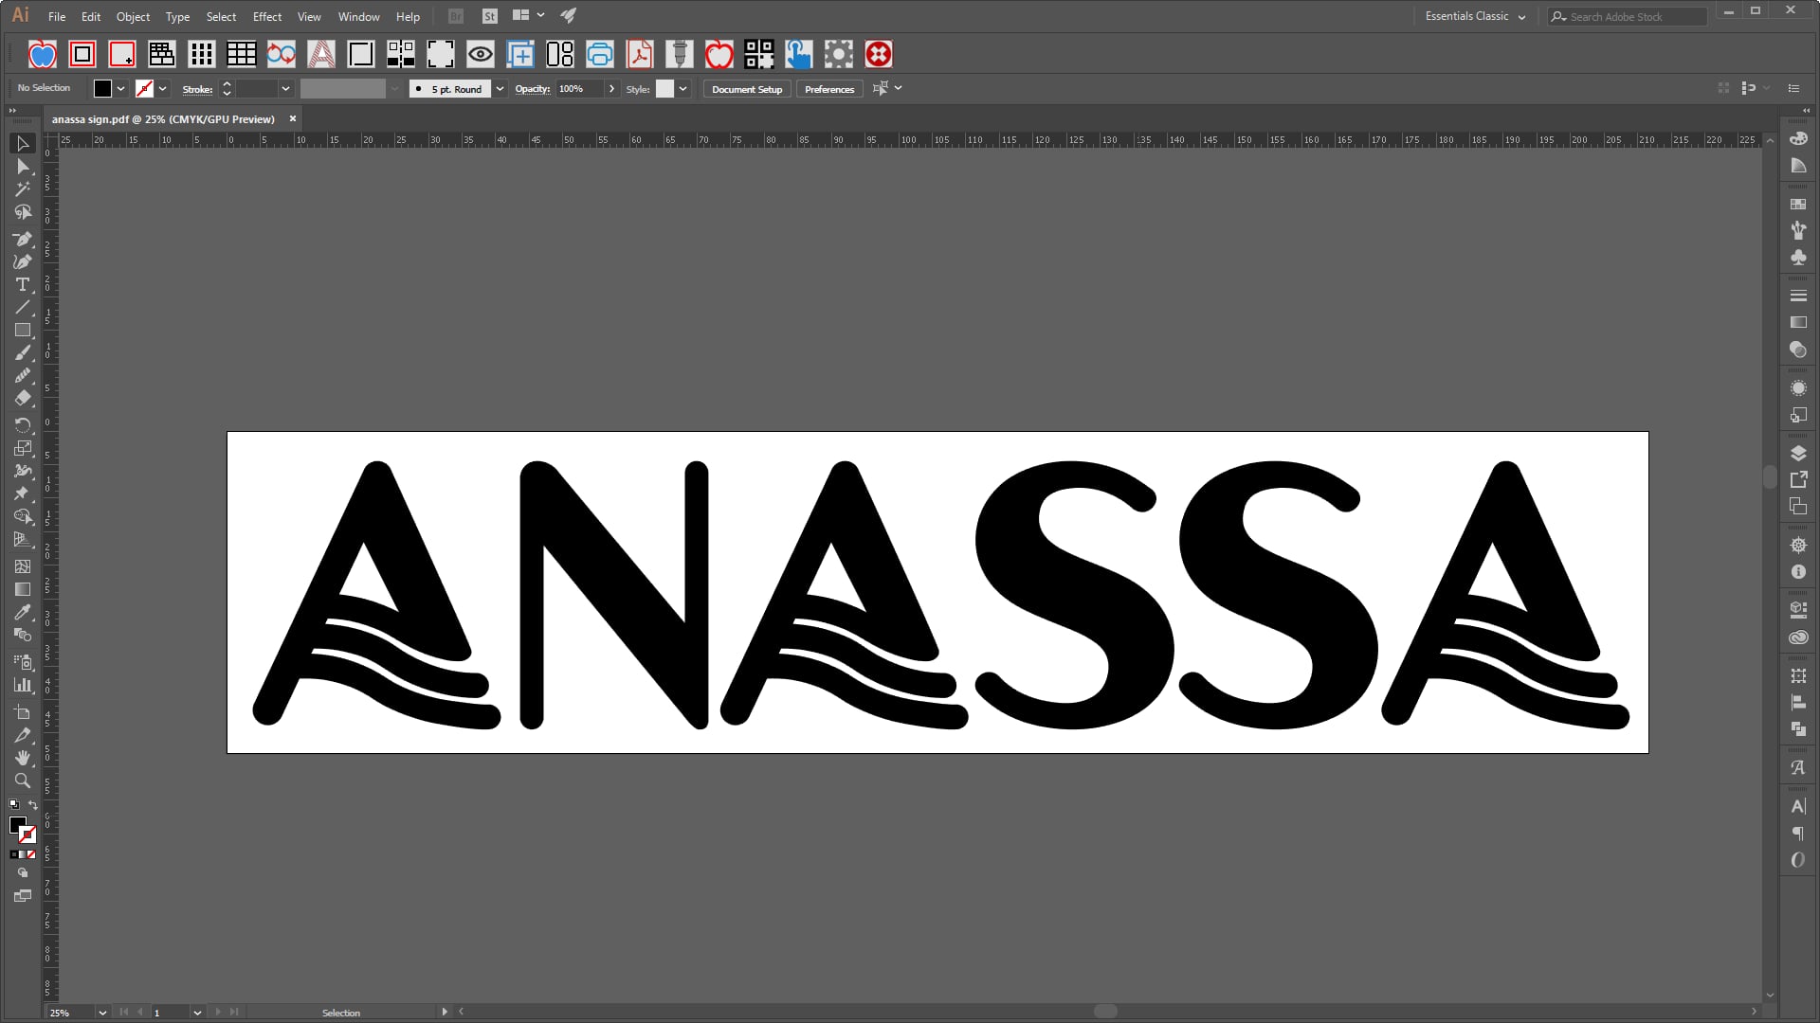The image size is (1820, 1023).
Task: Select the Pen tool
Action: (23, 239)
